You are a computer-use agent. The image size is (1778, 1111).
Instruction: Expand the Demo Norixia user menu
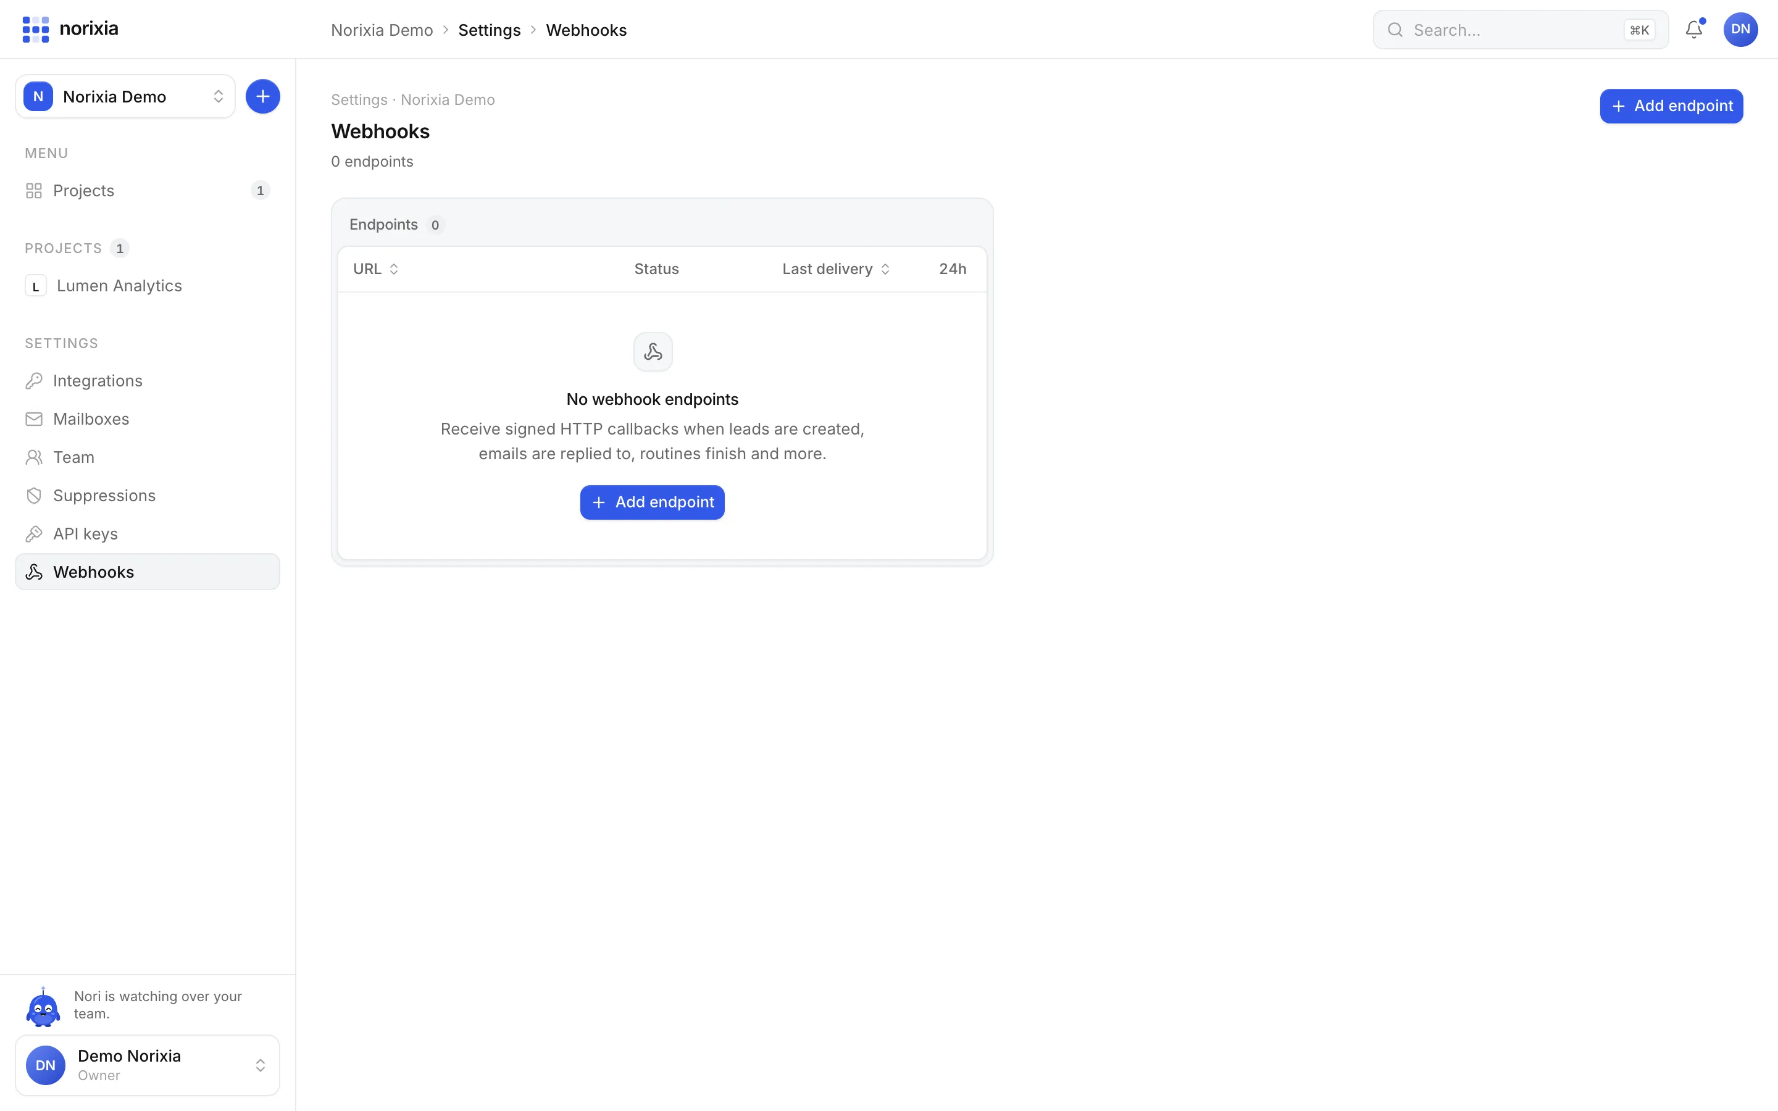pyautogui.click(x=147, y=1065)
